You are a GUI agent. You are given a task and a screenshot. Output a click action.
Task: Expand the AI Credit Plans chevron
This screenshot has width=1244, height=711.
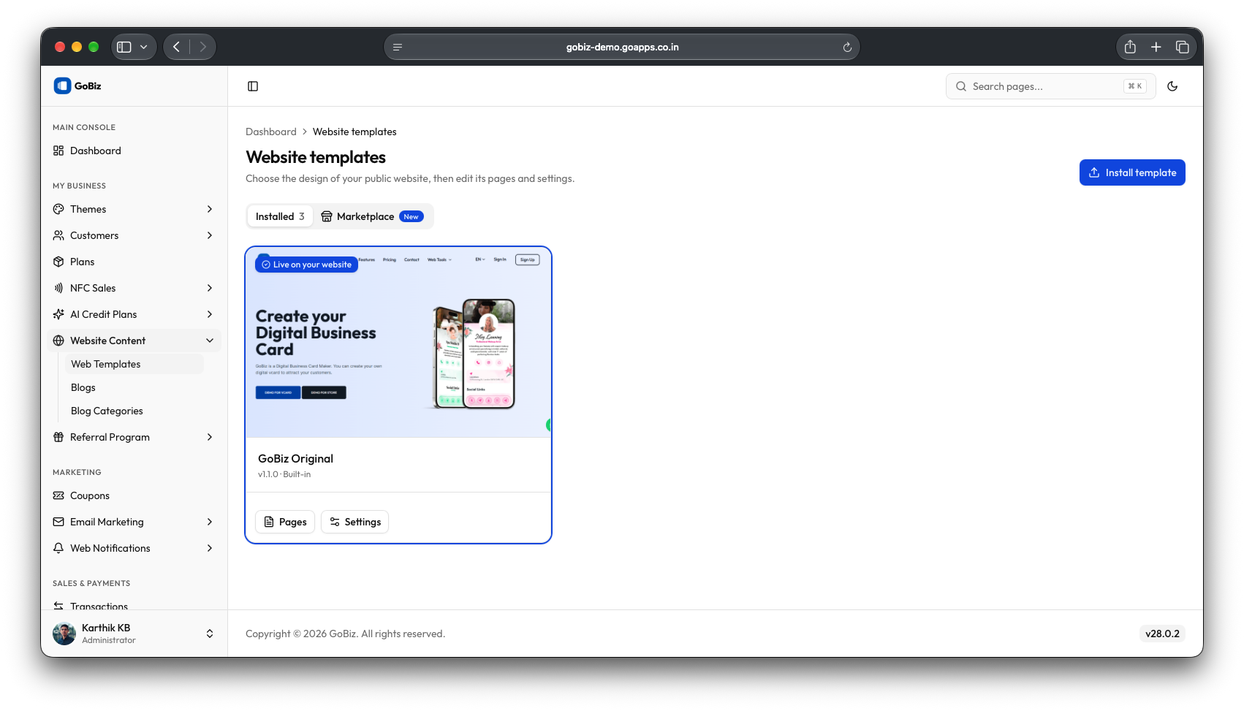210,314
